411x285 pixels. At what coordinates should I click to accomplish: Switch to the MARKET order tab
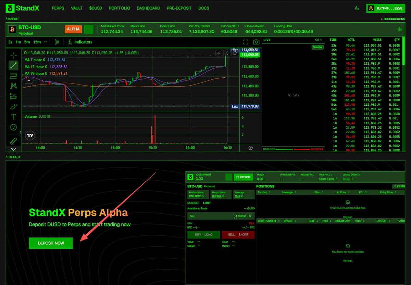[x=194, y=203]
